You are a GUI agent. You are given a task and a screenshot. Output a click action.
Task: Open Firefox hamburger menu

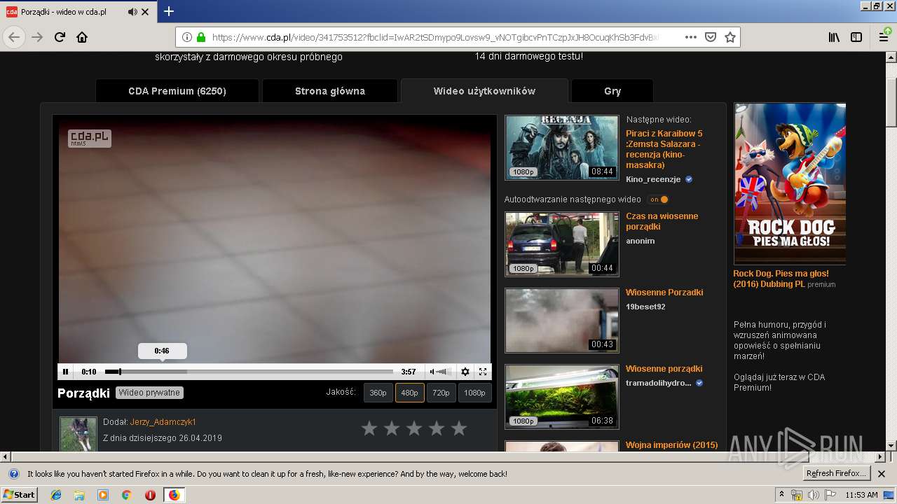[x=884, y=37]
